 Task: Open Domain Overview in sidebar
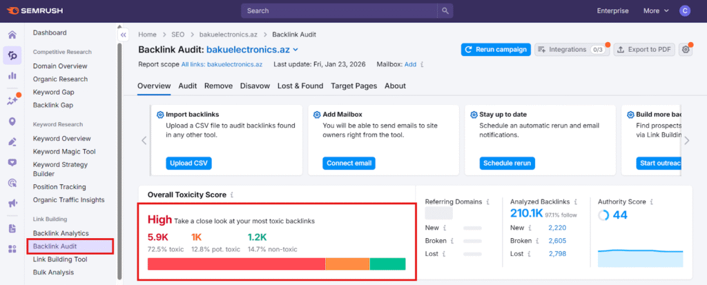coord(60,66)
